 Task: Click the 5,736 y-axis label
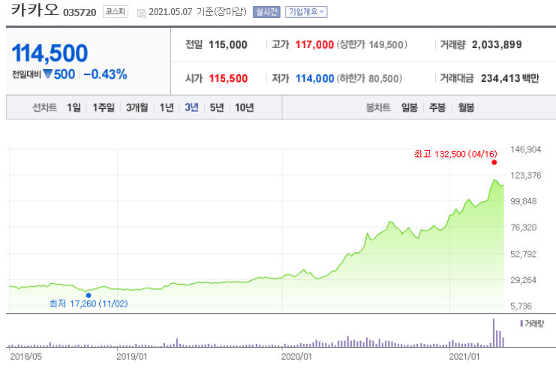tap(521, 306)
